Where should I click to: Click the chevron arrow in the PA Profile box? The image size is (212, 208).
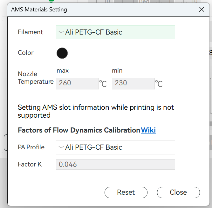[x=61, y=147]
